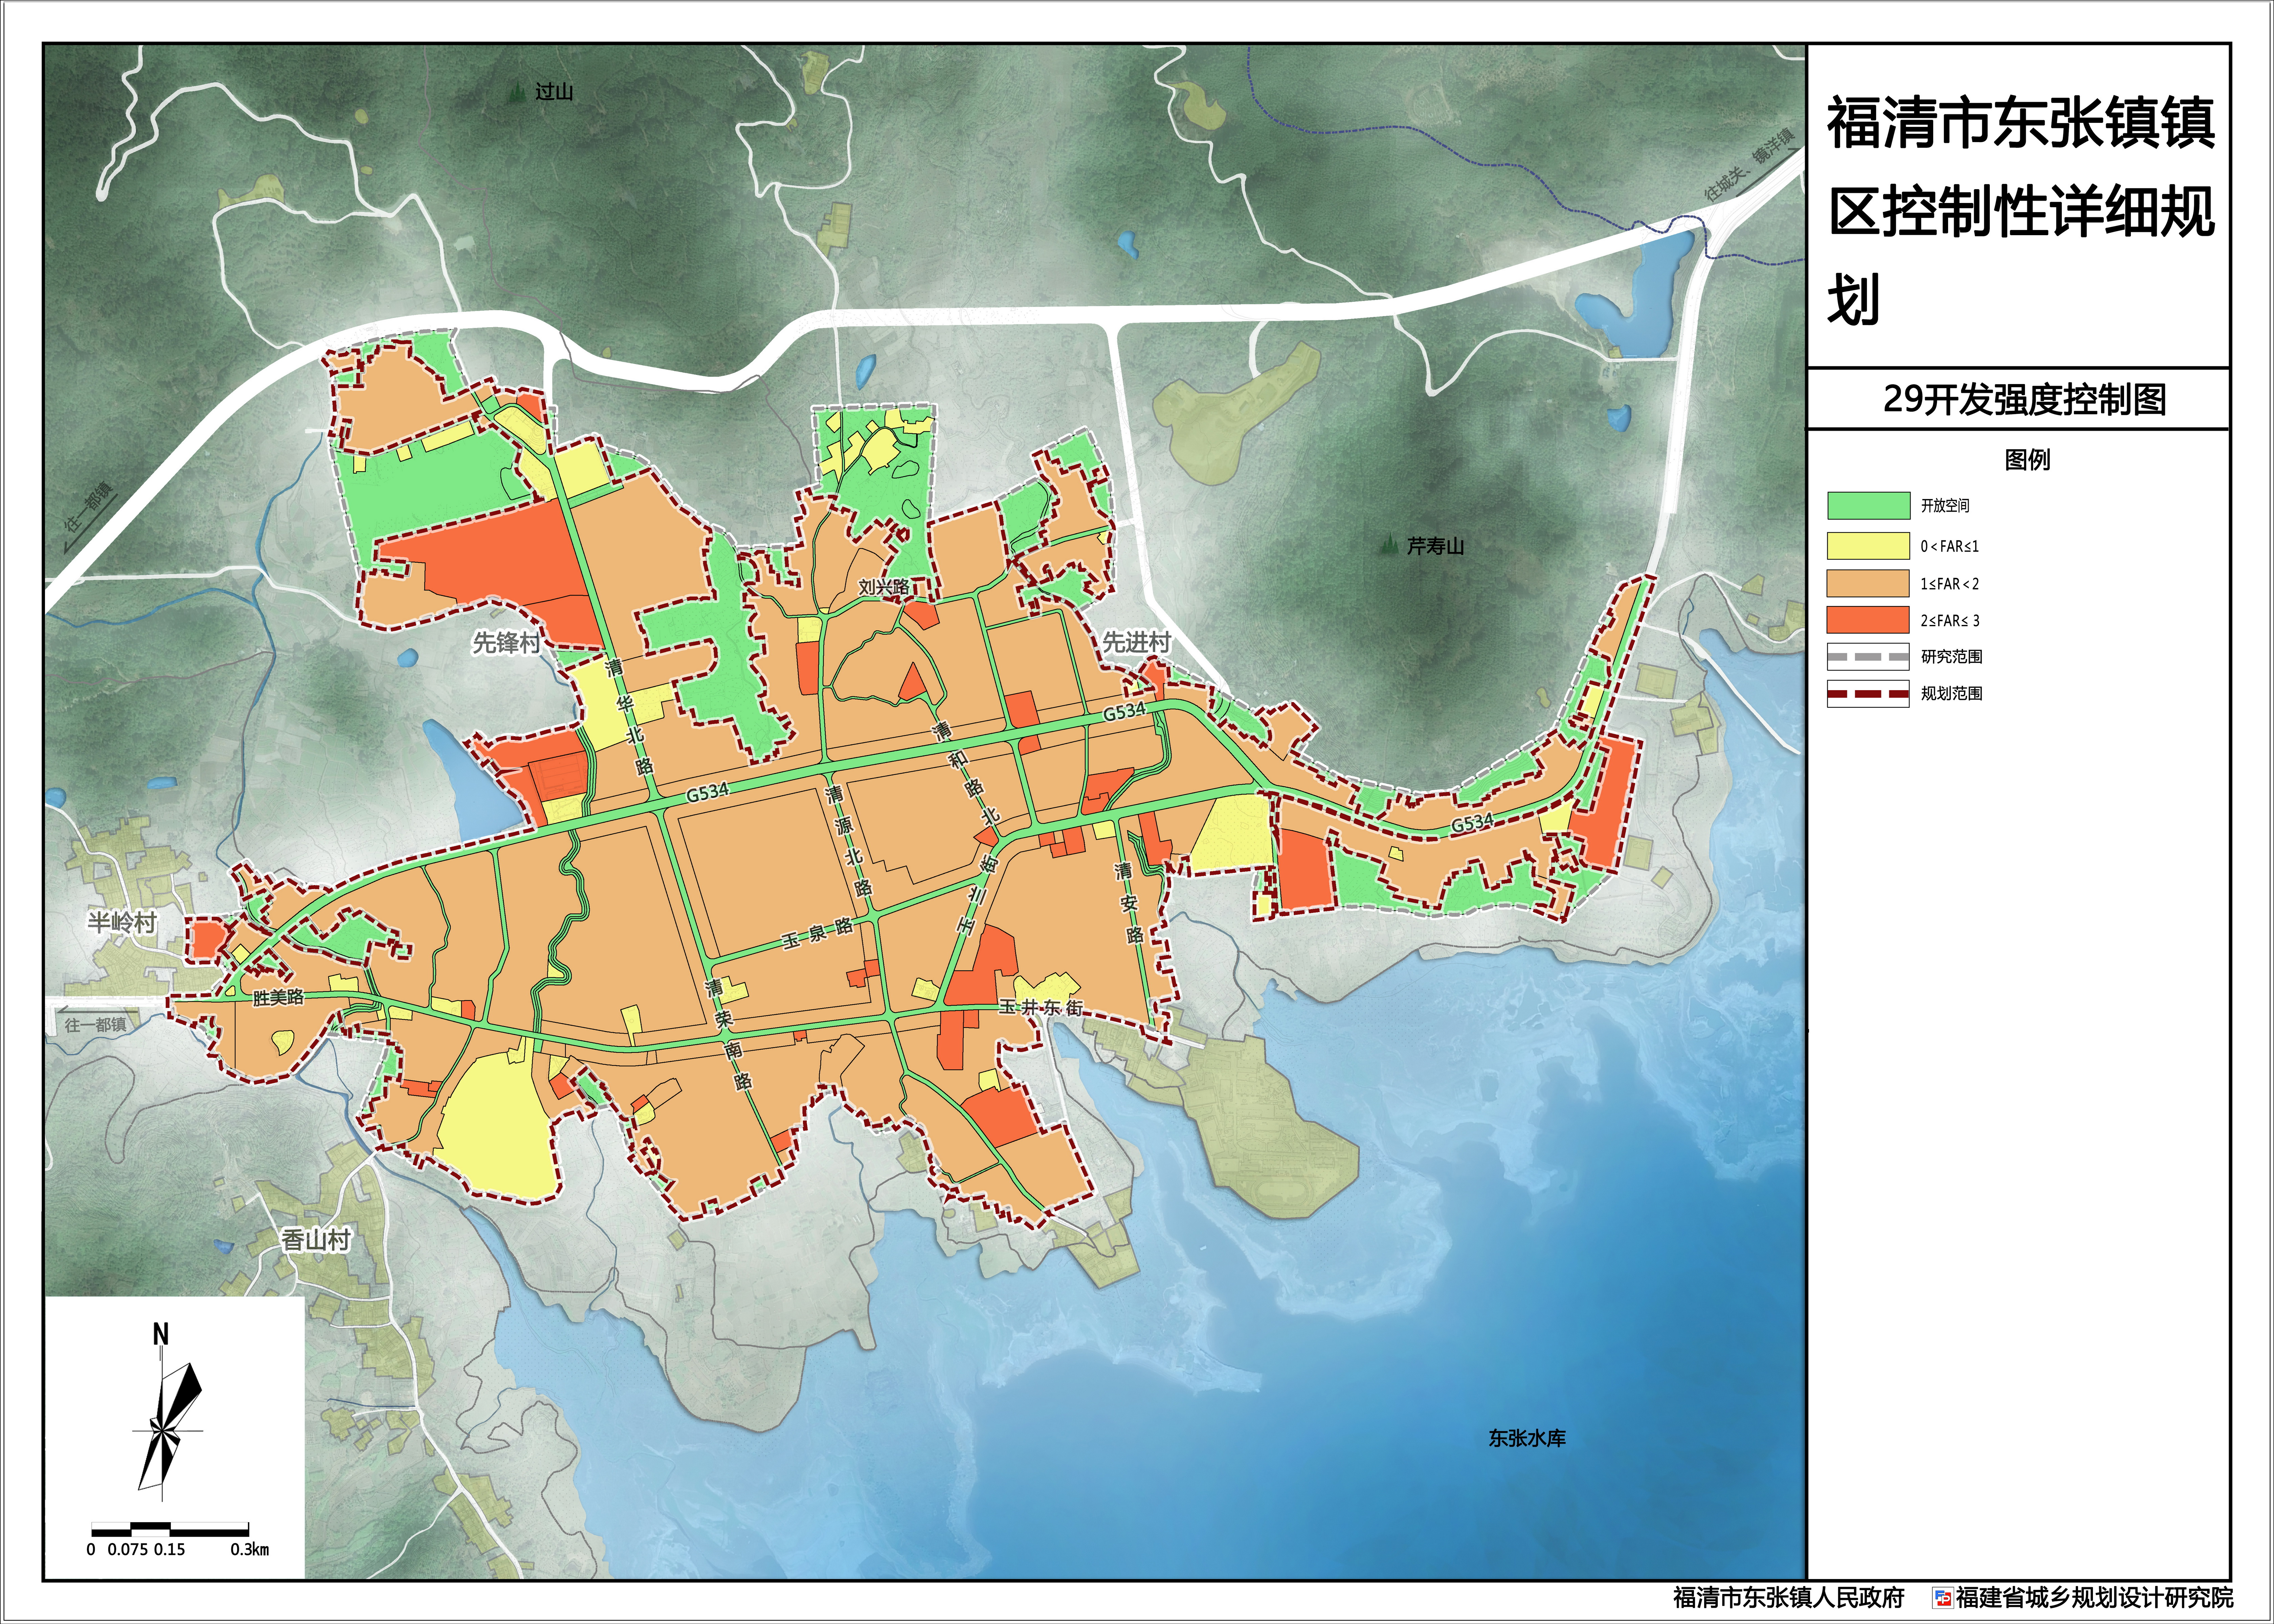Click the subtitle 29开发强度控制图
This screenshot has width=2274, height=1624.
[2025, 400]
